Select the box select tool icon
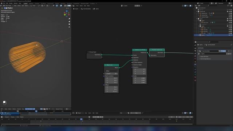Image resolution: width=233 pixels, height=131 pixels. pos(5,8)
